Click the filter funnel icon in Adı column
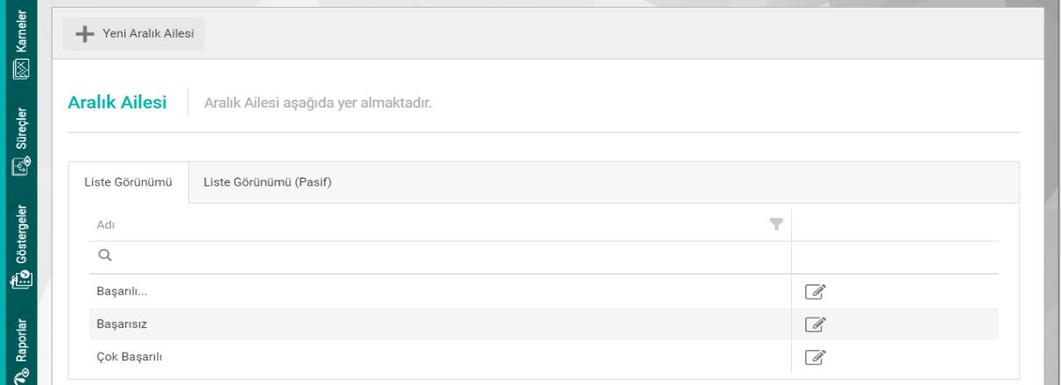This screenshot has height=385, width=1061. pyautogui.click(x=774, y=225)
